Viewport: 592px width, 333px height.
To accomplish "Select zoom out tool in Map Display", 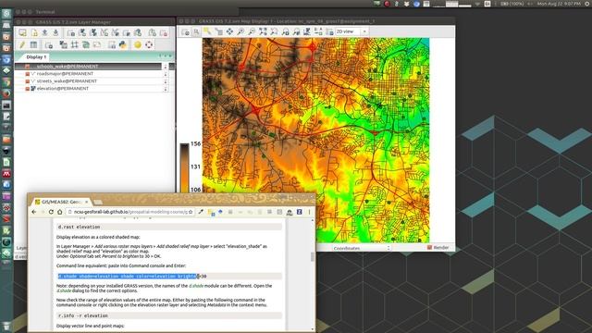I will [251, 31].
